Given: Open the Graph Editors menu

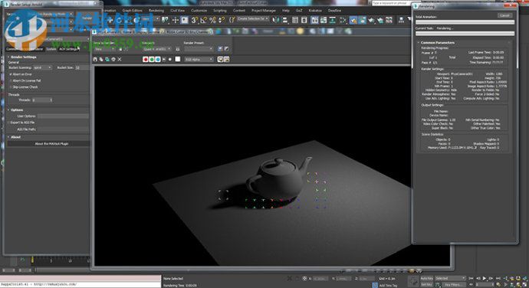Looking at the screenshot, I should 132,11.
